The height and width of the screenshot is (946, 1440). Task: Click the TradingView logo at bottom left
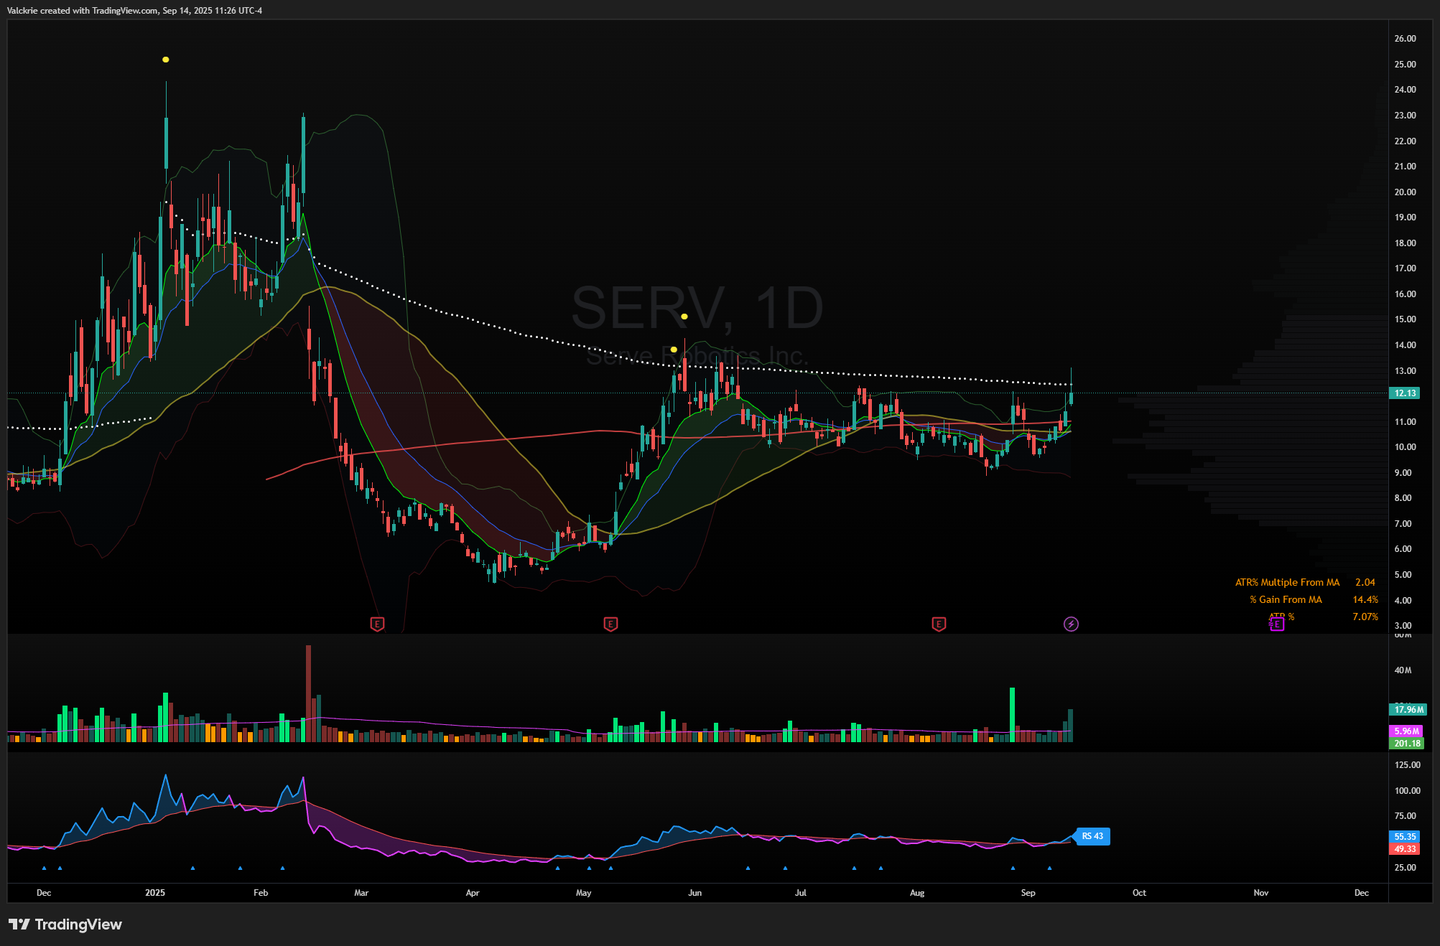[65, 924]
